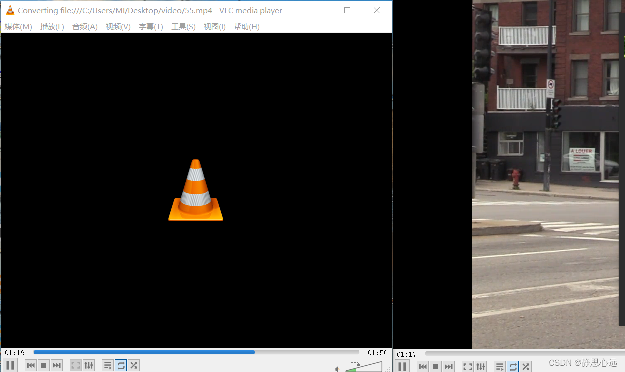This screenshot has height=372, width=625.
Task: Open the 播放(L) menu
Action: 52,27
